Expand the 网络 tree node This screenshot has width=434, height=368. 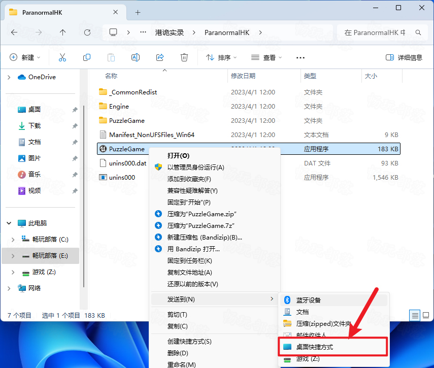(9, 288)
